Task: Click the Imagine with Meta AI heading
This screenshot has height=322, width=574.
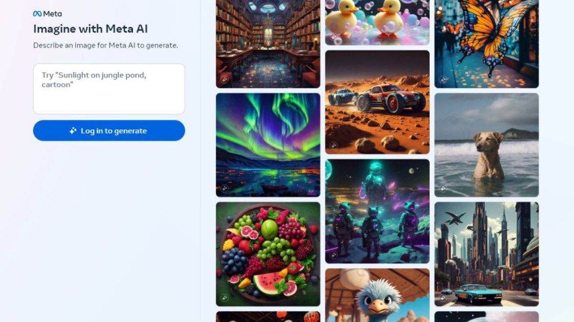Action: pos(90,29)
